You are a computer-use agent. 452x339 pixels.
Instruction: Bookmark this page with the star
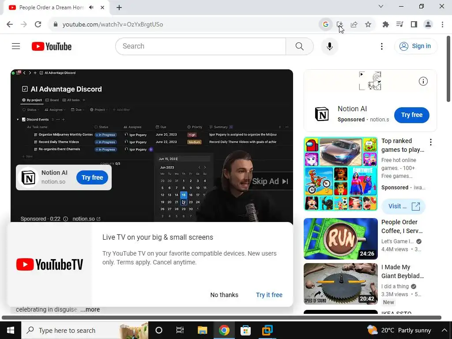(368, 25)
